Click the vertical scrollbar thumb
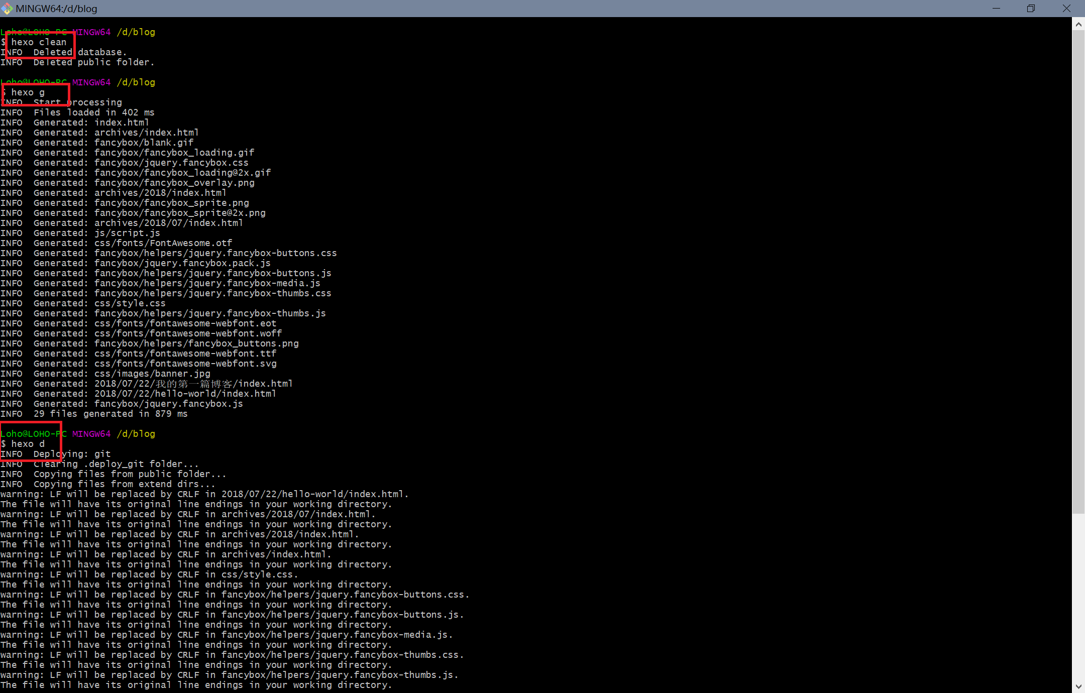1085x693 pixels. pos(1078,271)
